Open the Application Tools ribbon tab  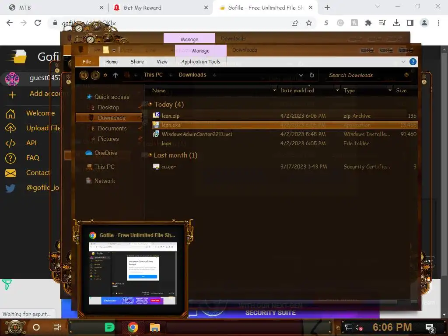200,62
